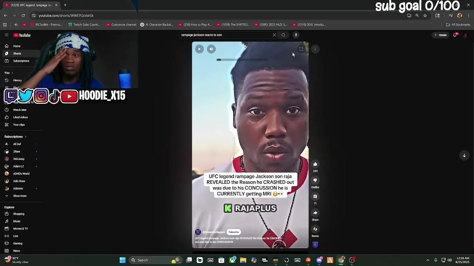Screen dimensions: 474x266
Task: Open YouTube notifications bell
Action: click(x=455, y=35)
